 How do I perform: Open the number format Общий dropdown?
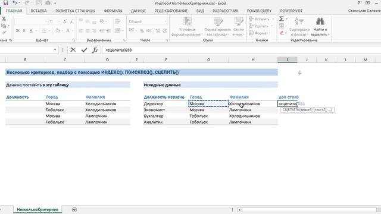(165, 21)
